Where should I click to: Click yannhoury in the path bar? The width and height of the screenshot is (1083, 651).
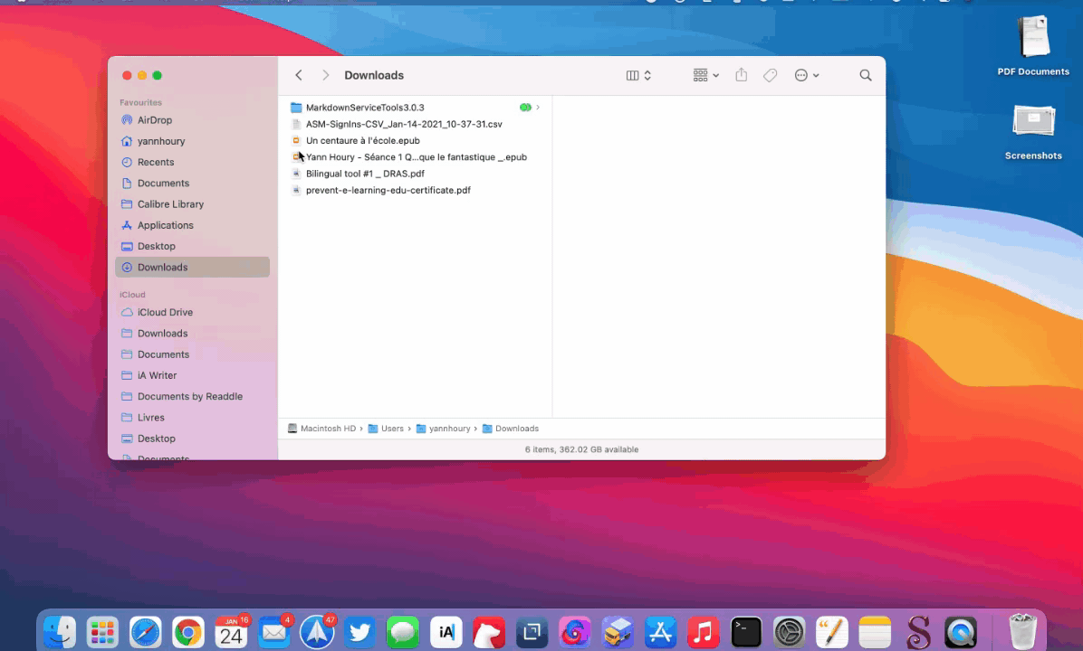pos(444,429)
